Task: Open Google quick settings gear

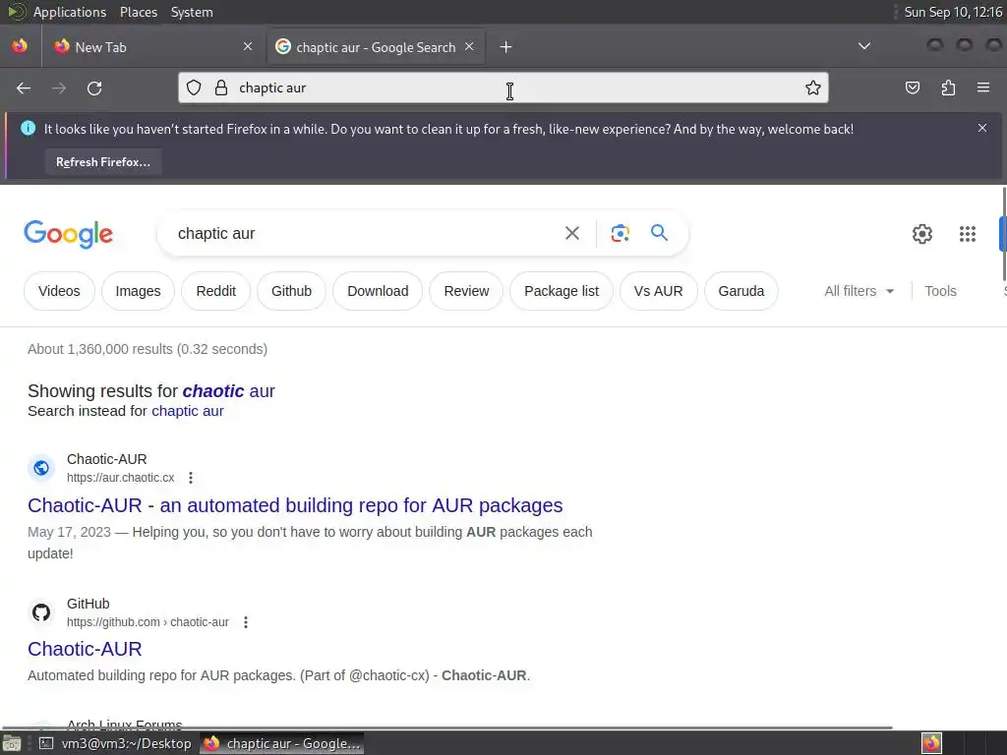Action: [922, 234]
